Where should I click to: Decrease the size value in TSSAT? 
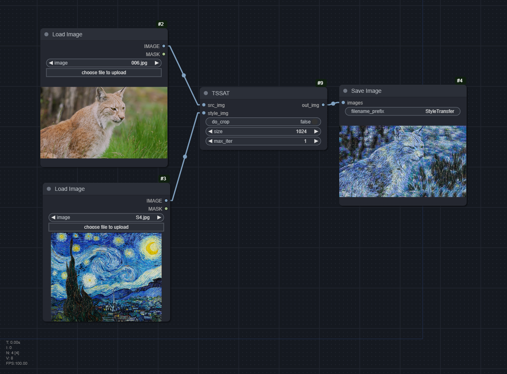click(x=210, y=132)
